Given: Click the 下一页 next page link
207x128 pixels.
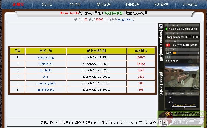Looking at the screenshot, I should click(x=143, y=123).
